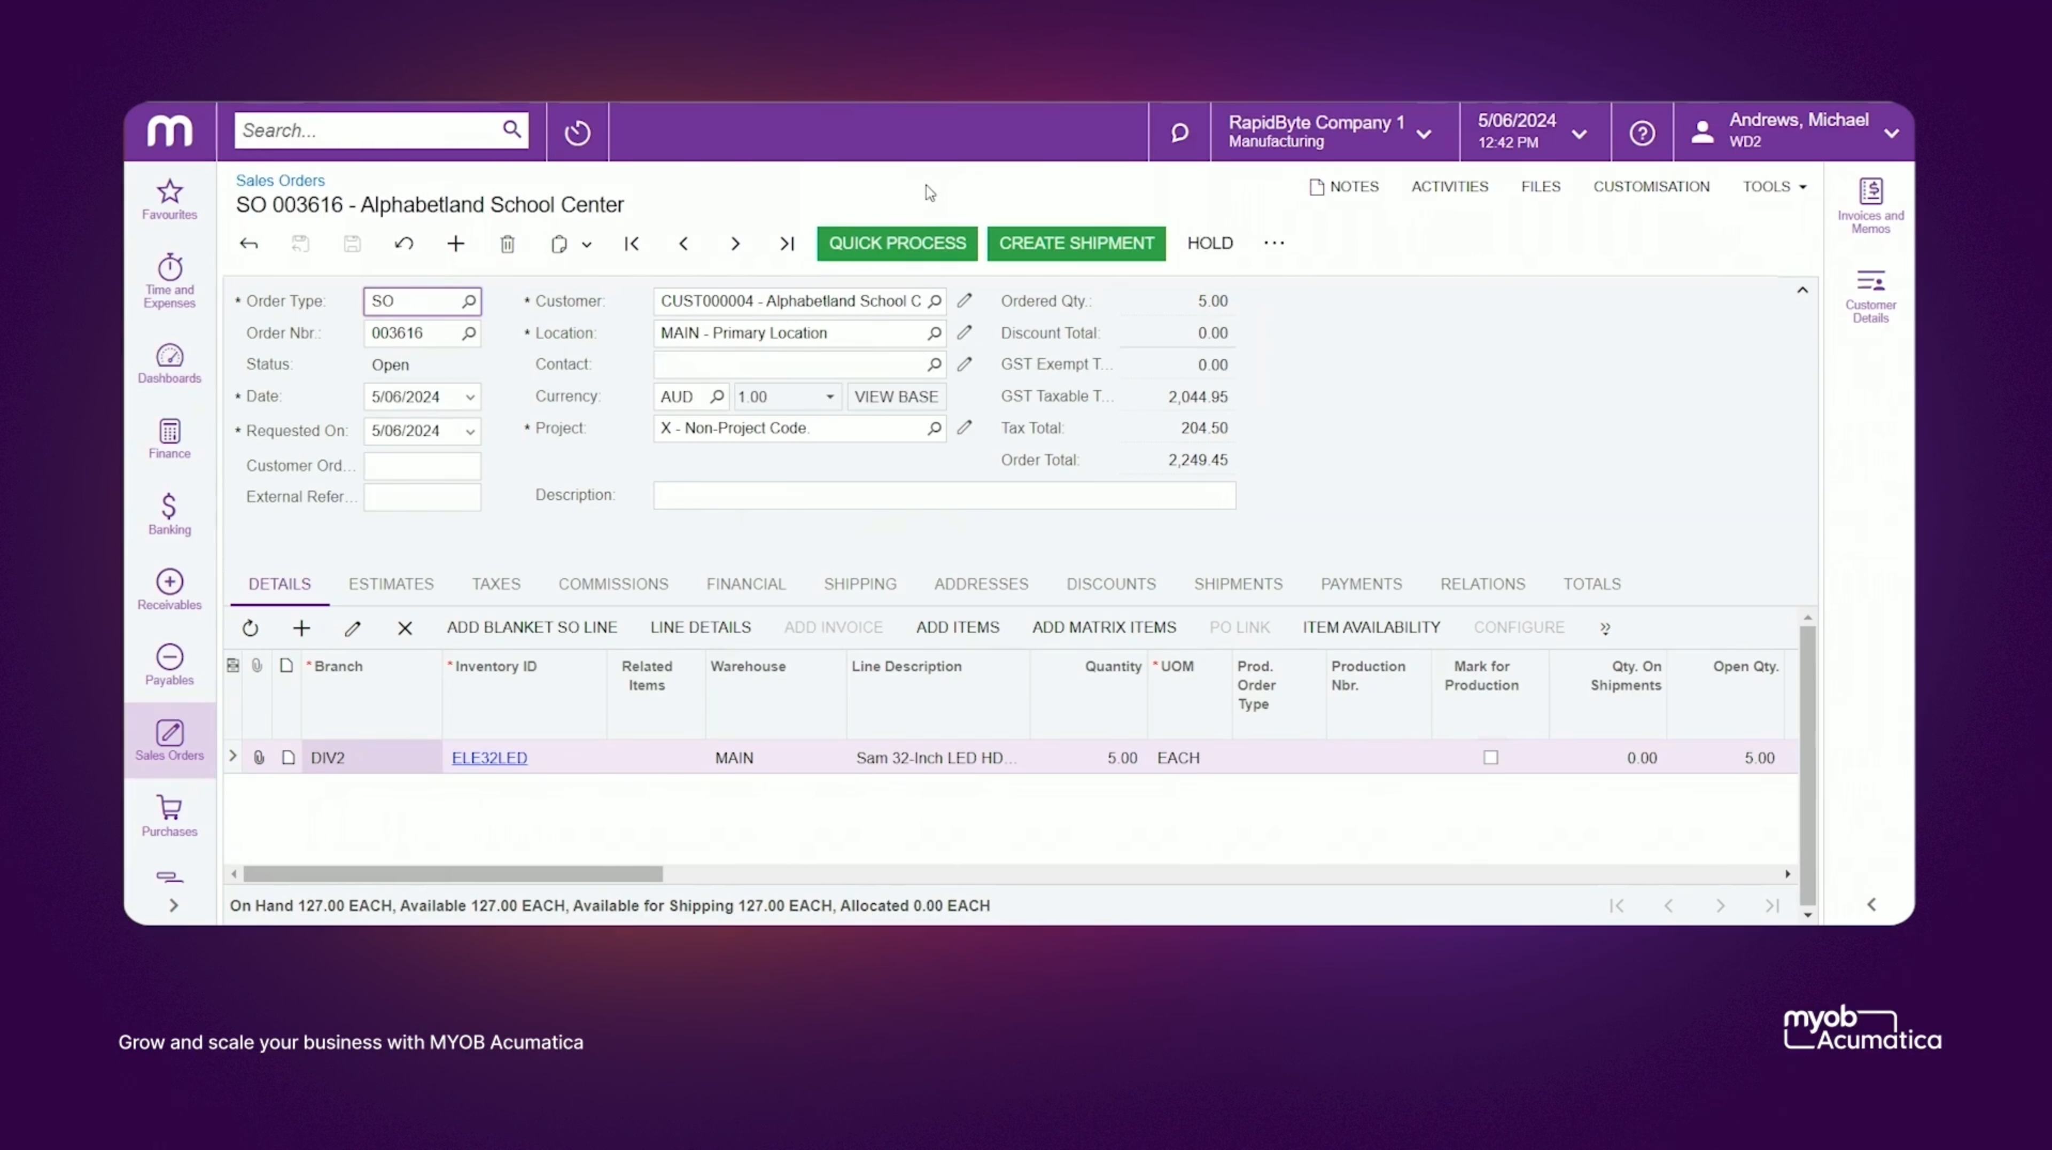Expand the Date field dropdown

469,396
